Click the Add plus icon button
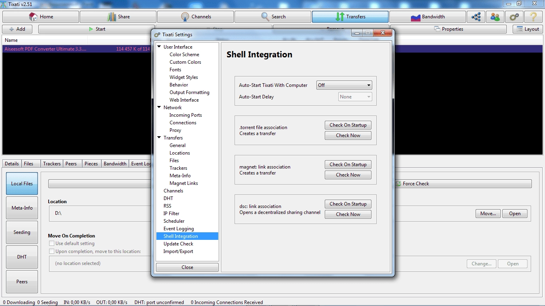 [x=18, y=29]
